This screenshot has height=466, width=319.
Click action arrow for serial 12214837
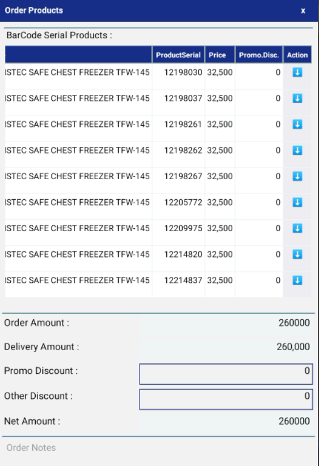[297, 281]
